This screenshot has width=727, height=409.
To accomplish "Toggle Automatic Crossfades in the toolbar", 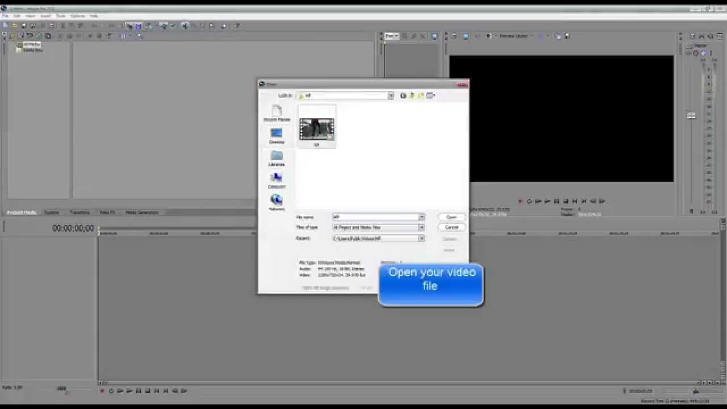I will (138, 26).
